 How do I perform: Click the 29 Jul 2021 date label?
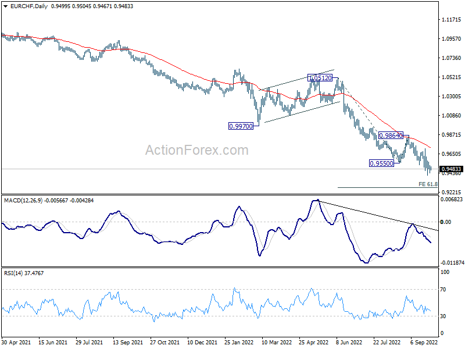coord(90,343)
